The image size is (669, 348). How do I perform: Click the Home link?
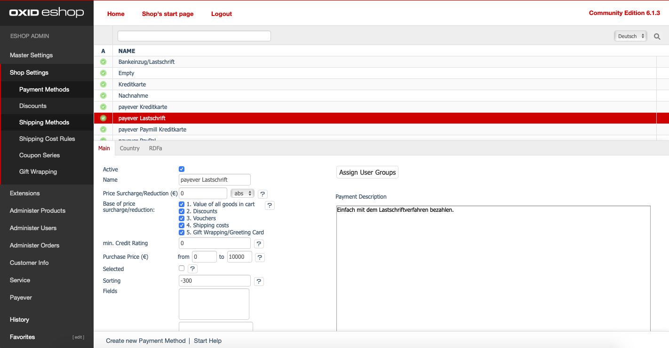(x=116, y=14)
